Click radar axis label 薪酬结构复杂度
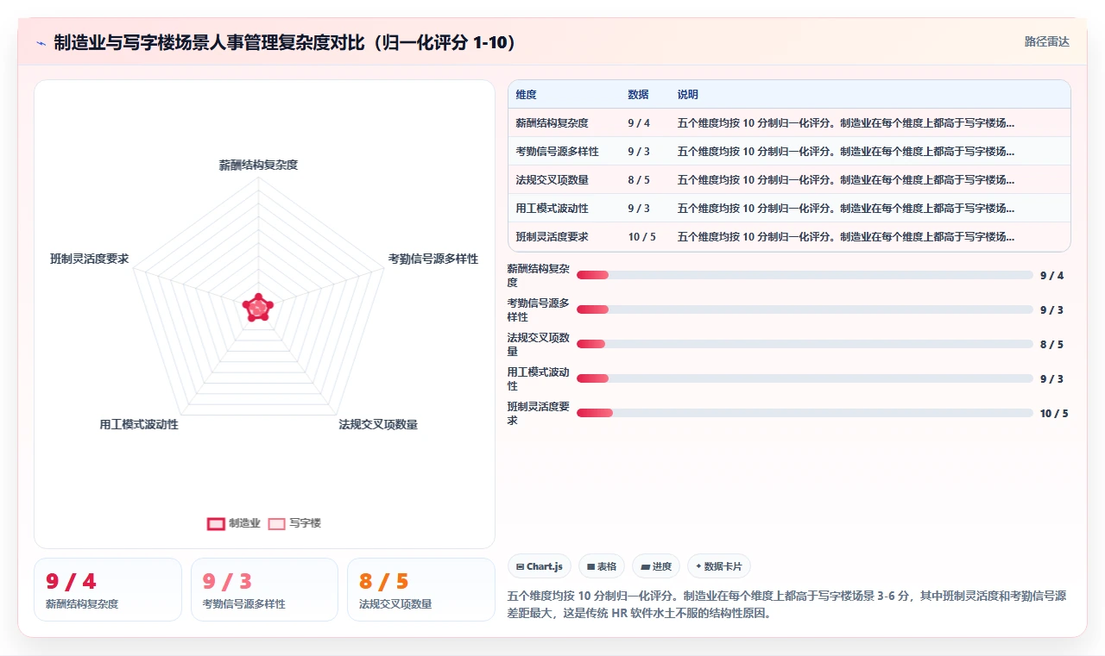This screenshot has width=1105, height=656. (258, 165)
